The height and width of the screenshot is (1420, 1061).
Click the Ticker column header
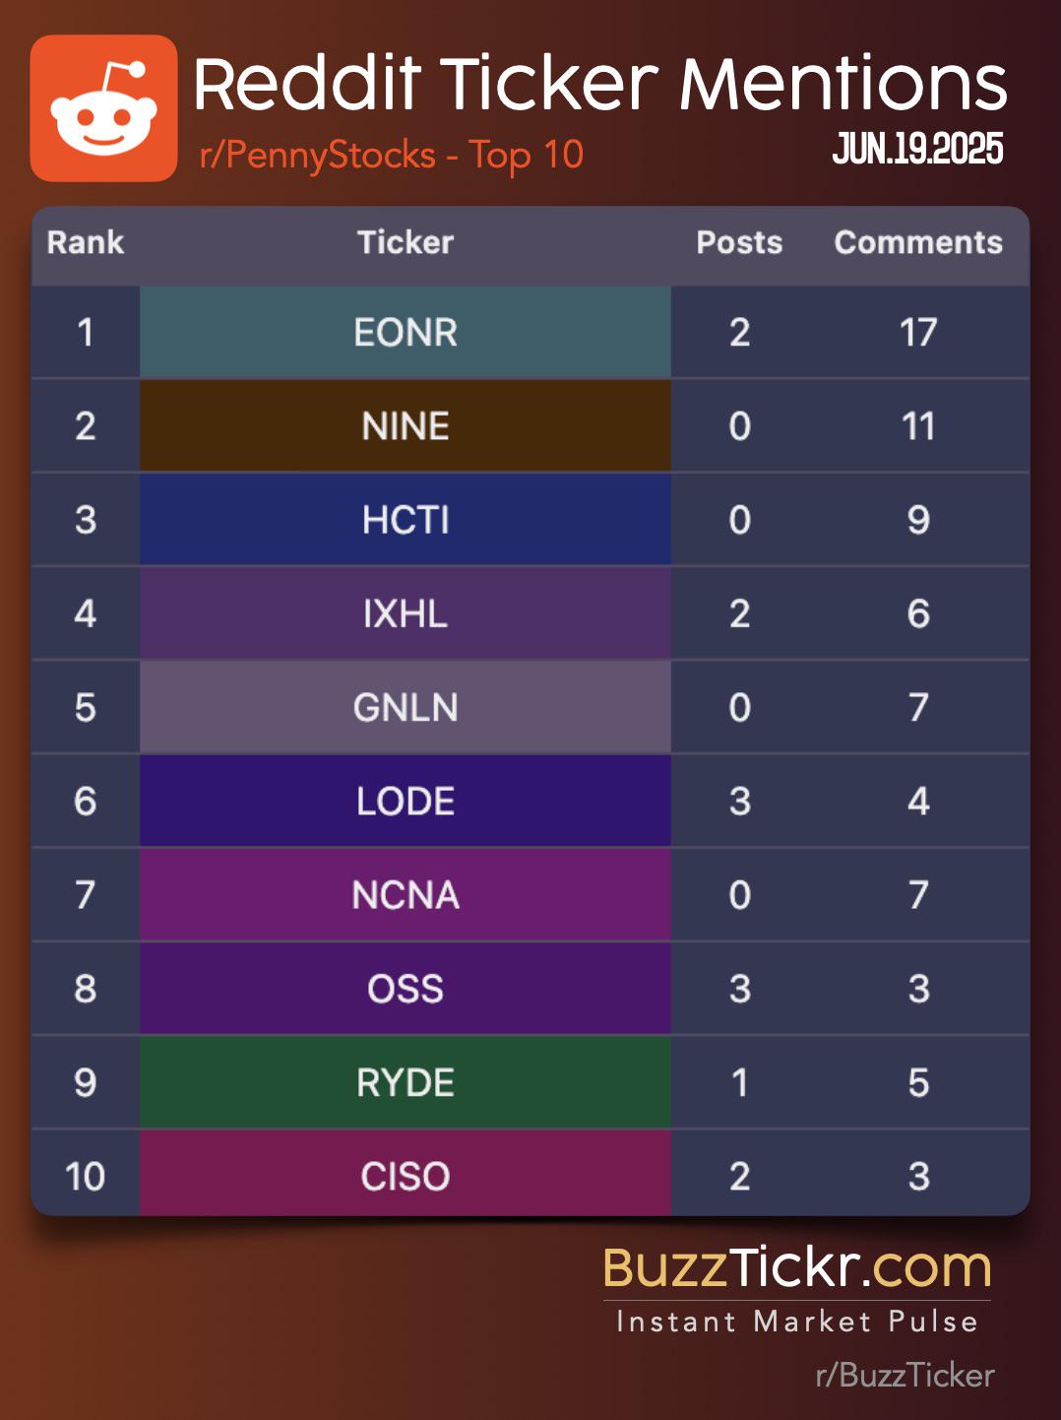tap(406, 242)
